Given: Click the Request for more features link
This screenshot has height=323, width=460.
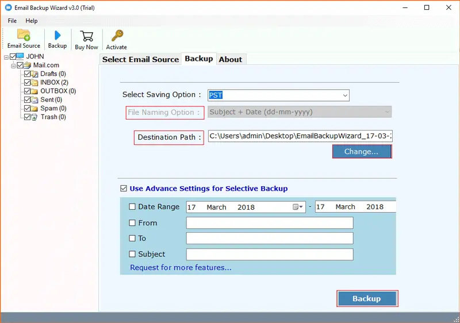Looking at the screenshot, I should 181,267.
